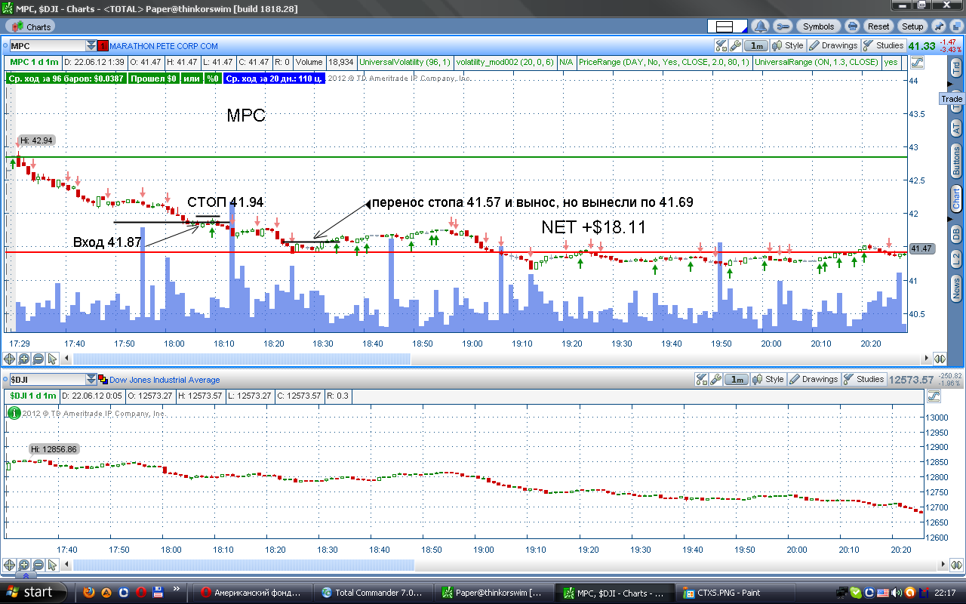Click the Symbols button

(818, 26)
